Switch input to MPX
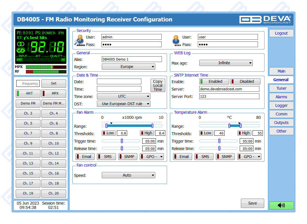 pyautogui.click(x=54, y=93)
